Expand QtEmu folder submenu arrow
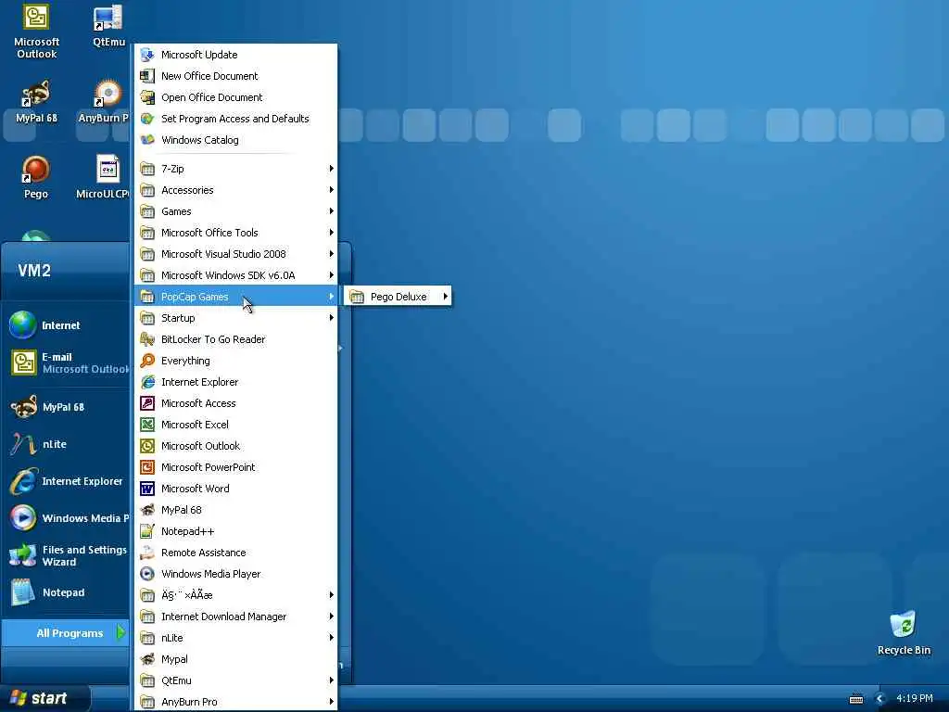 pos(331,680)
